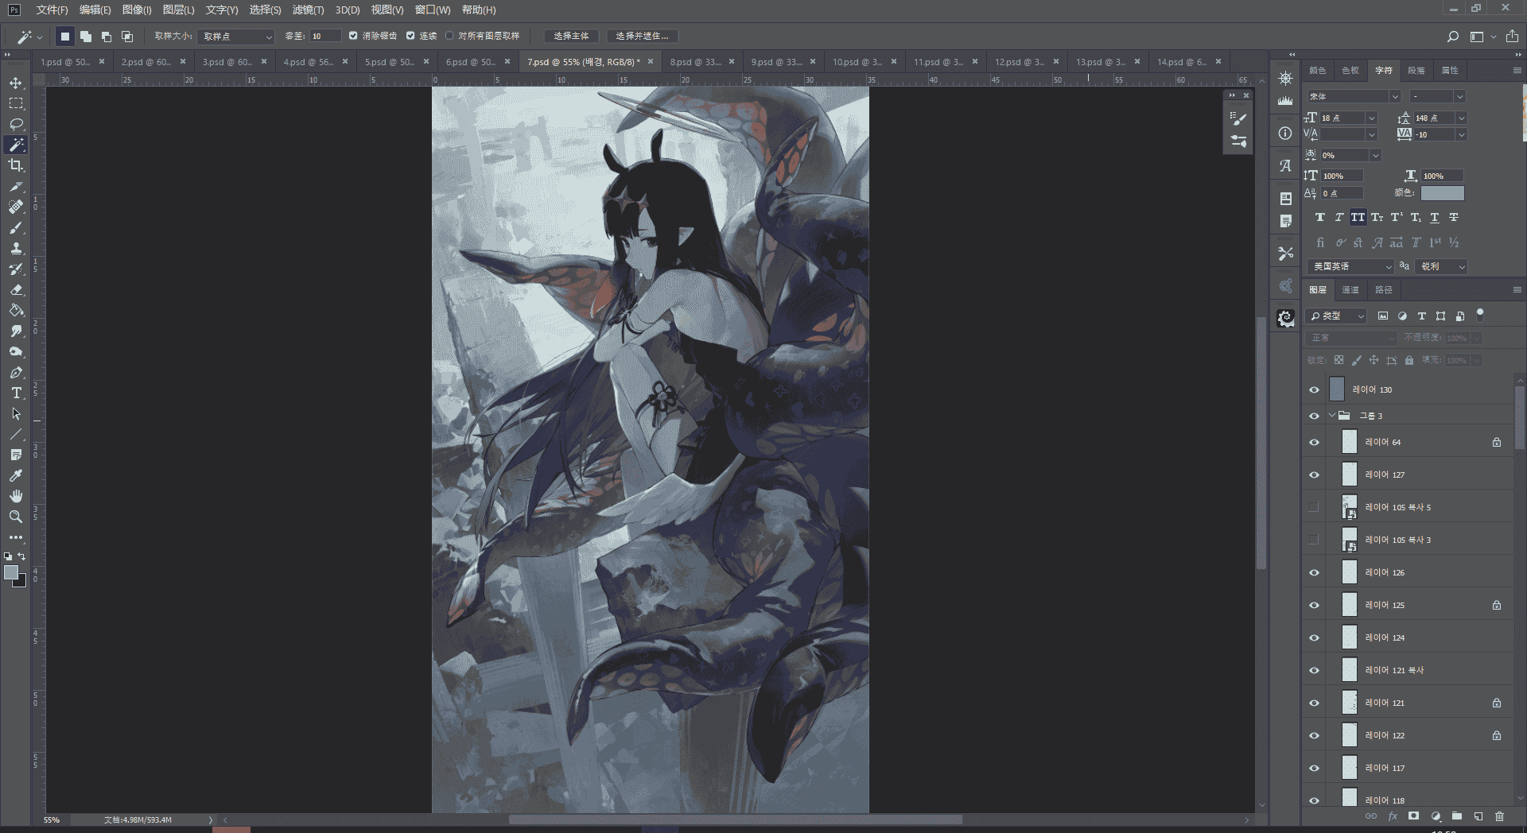The height and width of the screenshot is (833, 1527).
Task: Select the Move tool
Action: tap(16, 83)
